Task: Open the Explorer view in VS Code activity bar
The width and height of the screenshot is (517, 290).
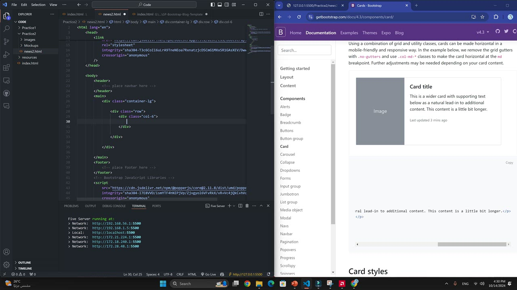Action: 6,16
